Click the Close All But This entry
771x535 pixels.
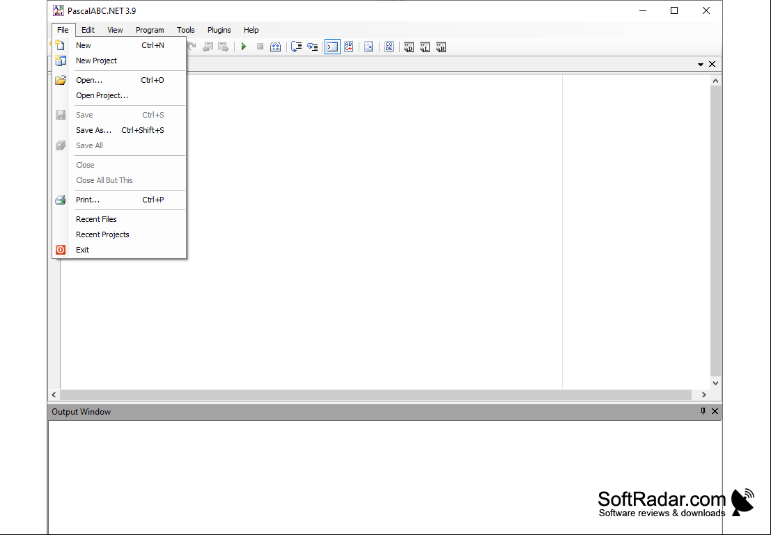click(119, 180)
